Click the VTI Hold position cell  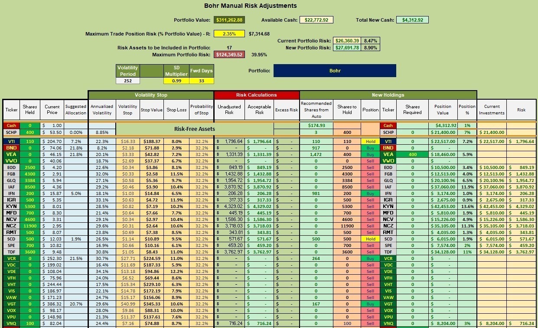370,141
